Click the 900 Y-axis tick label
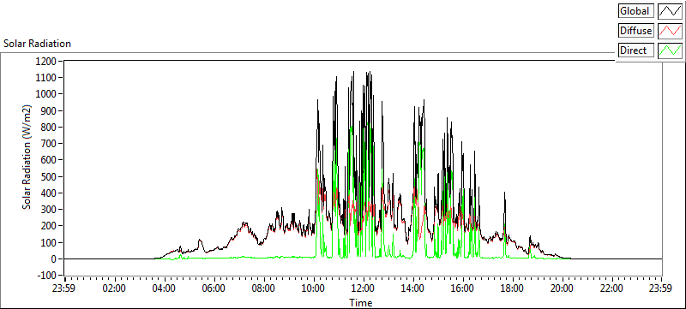 tap(50, 111)
